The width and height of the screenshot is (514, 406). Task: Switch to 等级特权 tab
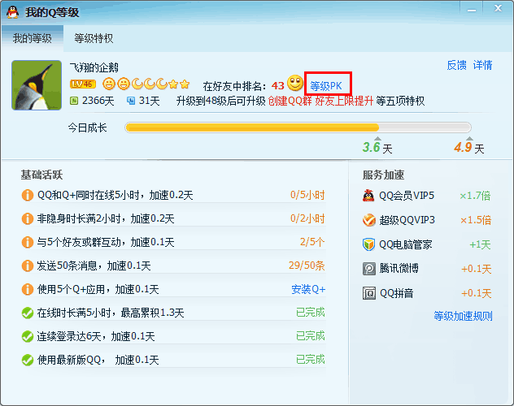(94, 38)
